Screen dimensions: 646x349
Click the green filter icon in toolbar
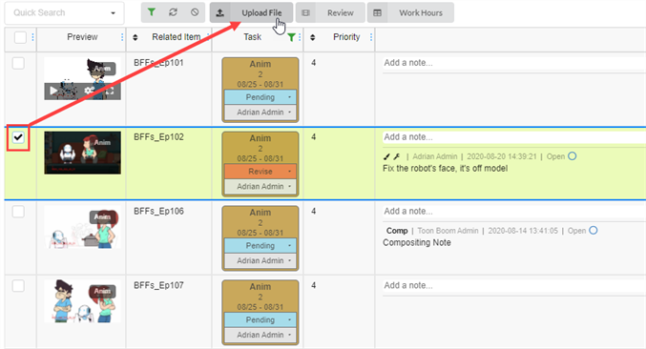[152, 12]
